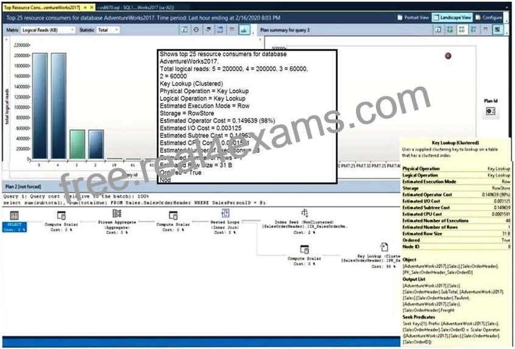The width and height of the screenshot is (515, 349).
Task: Click the grid format icon in left toolbar
Action: point(232,30)
